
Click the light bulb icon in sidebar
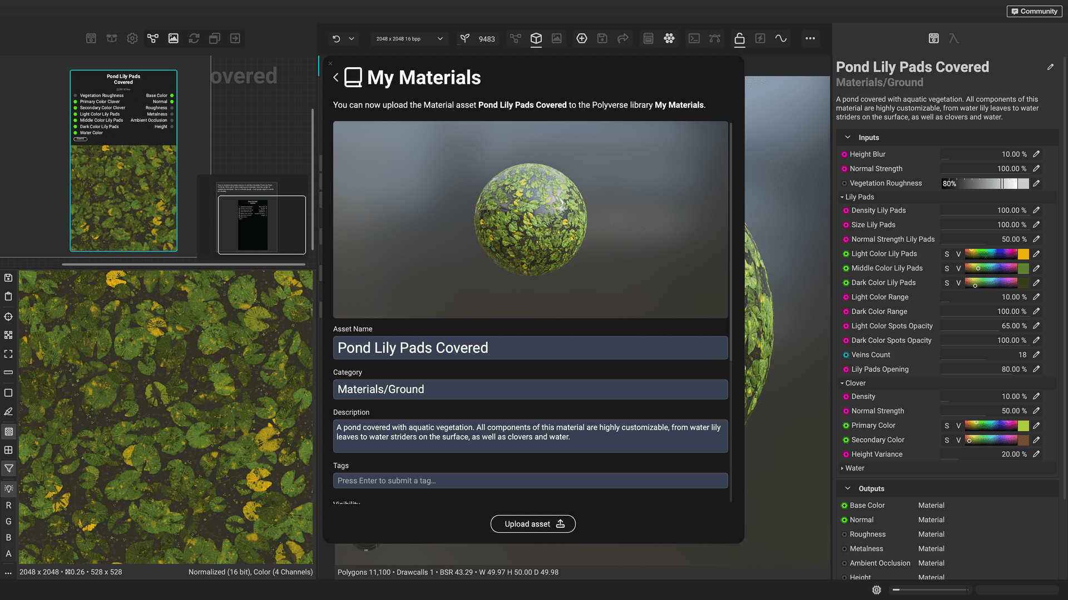coord(8,488)
